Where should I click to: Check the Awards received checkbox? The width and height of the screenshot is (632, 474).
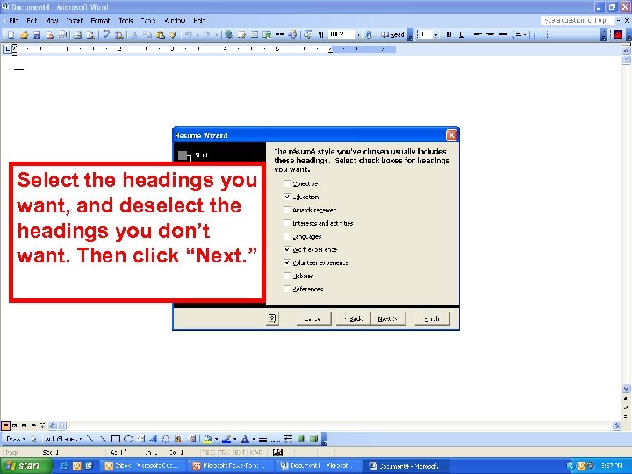286,210
